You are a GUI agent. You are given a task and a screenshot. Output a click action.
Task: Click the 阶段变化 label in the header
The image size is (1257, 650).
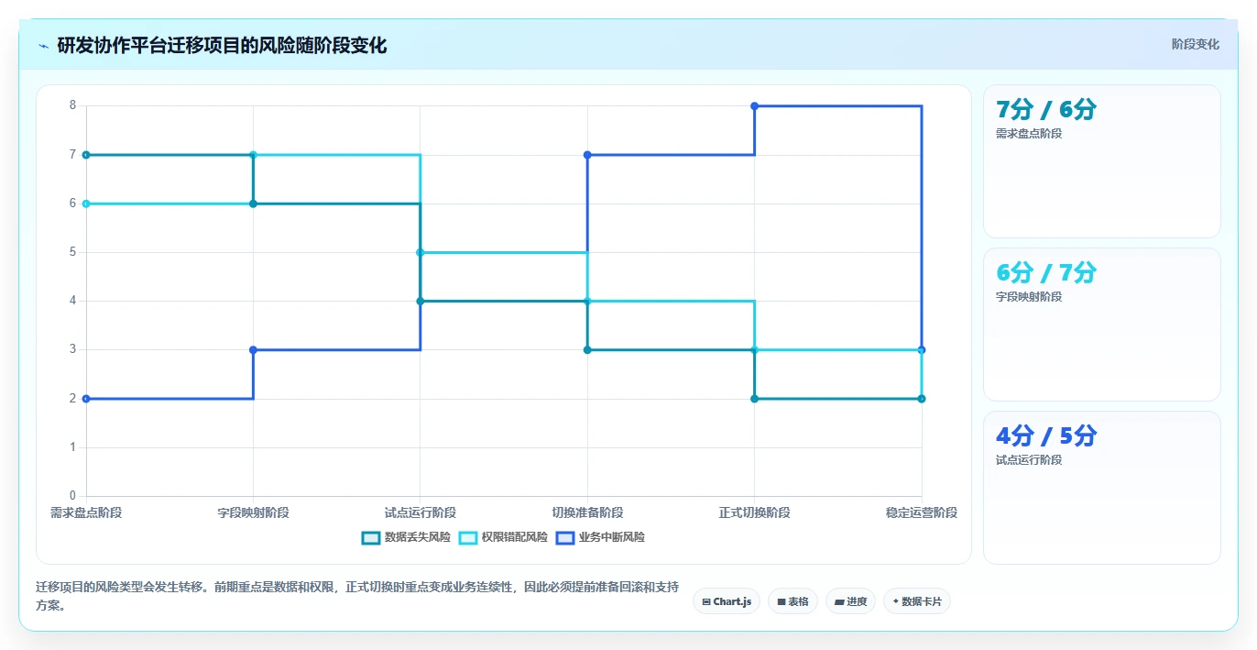(x=1195, y=44)
